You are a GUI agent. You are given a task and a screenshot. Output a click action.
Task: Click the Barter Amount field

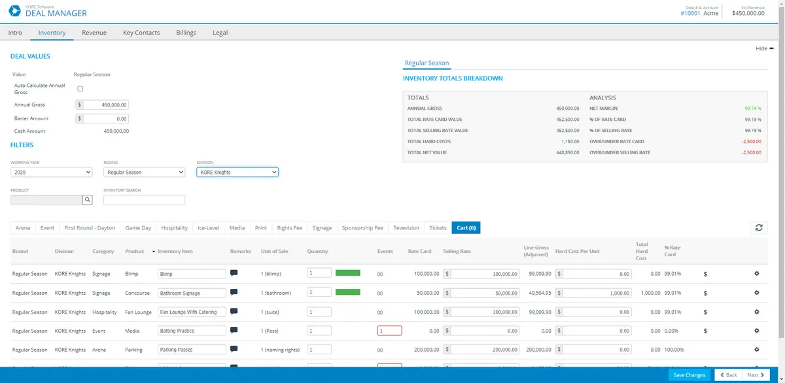(x=106, y=119)
